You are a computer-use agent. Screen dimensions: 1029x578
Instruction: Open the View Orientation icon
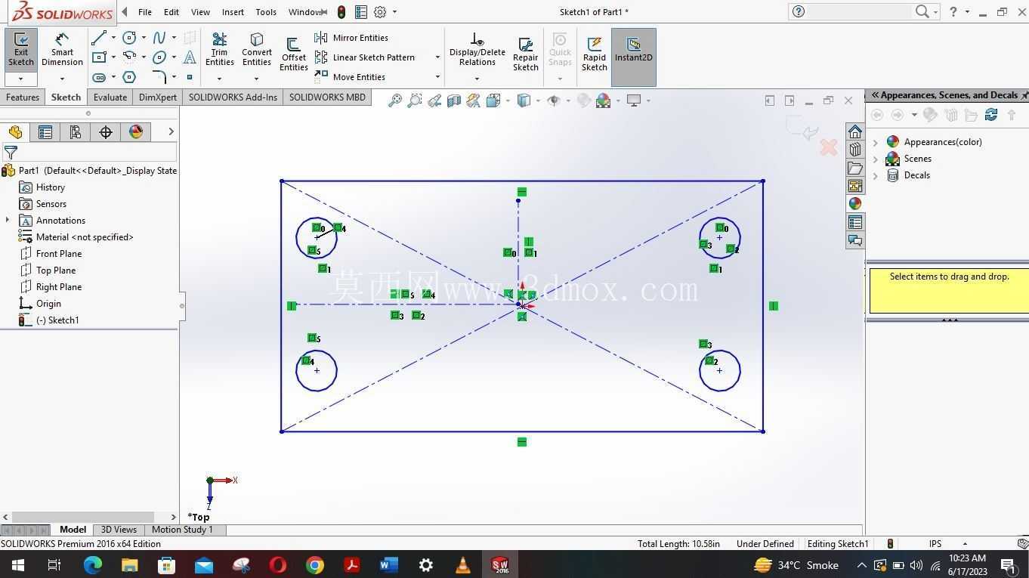click(x=493, y=100)
